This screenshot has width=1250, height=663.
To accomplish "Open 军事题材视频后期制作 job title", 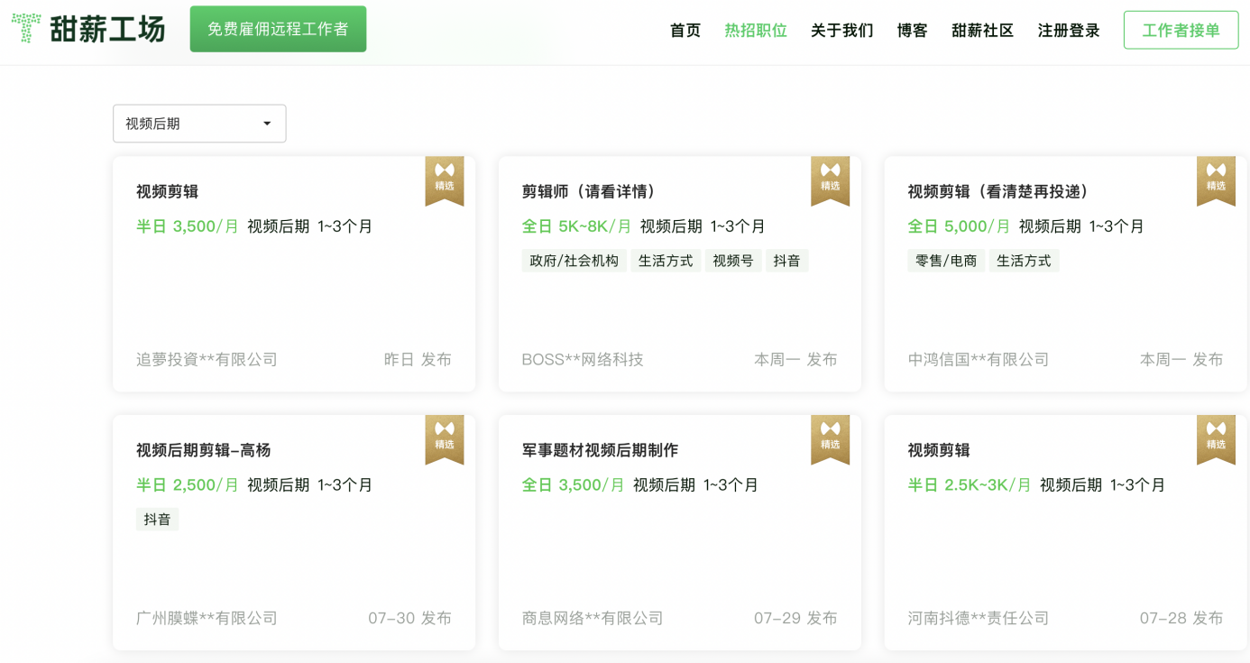I will [601, 450].
